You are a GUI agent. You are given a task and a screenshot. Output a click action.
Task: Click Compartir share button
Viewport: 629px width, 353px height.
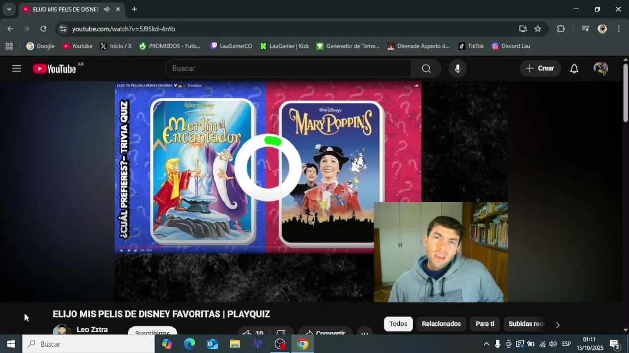[x=325, y=332]
